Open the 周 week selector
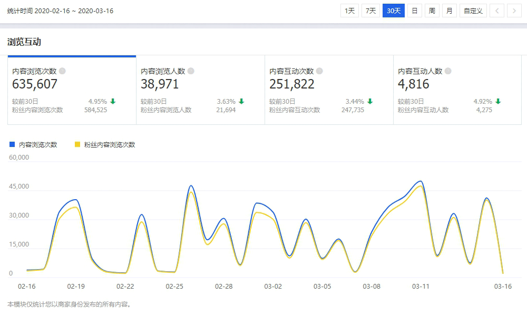The width and height of the screenshot is (527, 315). (x=432, y=11)
